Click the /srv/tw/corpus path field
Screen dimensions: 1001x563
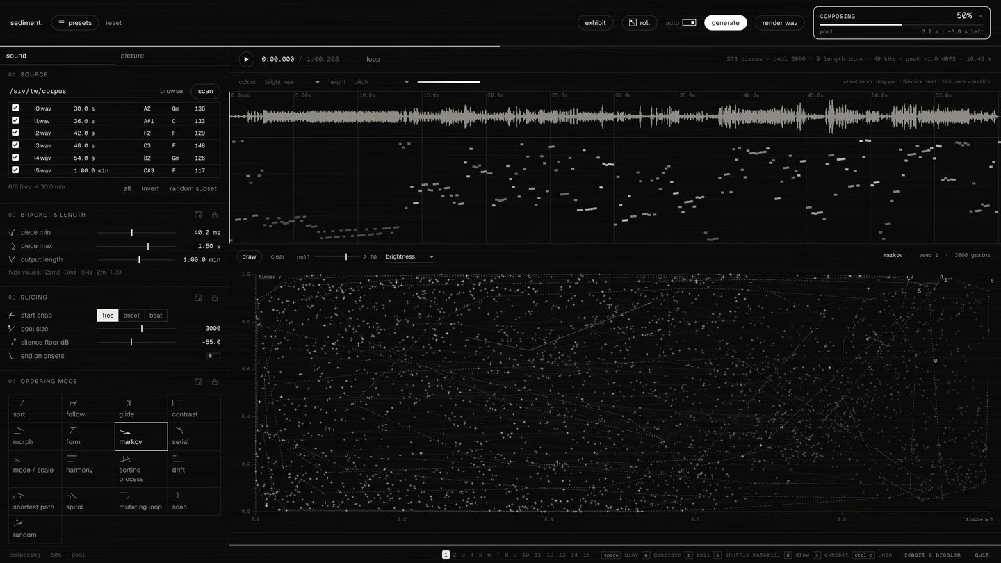[80, 91]
